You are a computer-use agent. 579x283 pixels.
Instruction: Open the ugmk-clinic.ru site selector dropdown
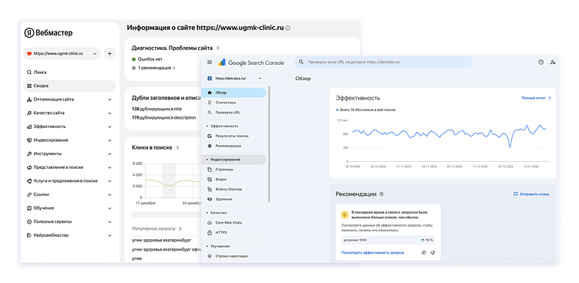point(62,53)
